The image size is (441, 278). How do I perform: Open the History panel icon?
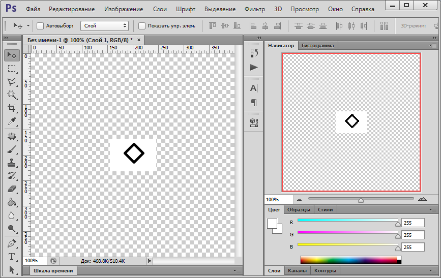click(254, 52)
